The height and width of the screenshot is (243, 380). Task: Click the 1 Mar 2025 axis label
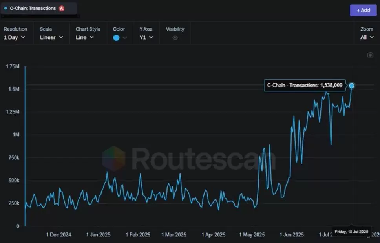pyautogui.click(x=174, y=234)
